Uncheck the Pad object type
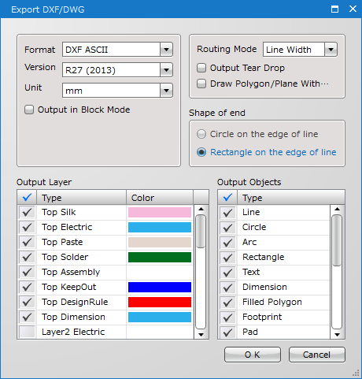Screen dimensions: 362x379 point(227,332)
